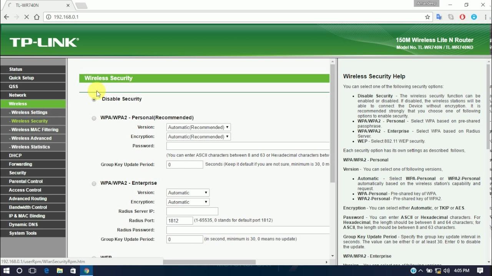Click the blue help question mark tray icon
This screenshot has width=492, height=276.
coord(413,271)
